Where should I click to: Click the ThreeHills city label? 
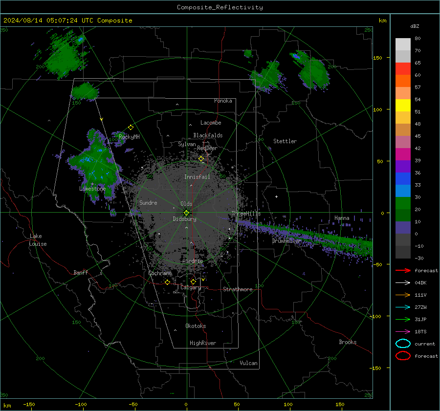pyautogui.click(x=246, y=214)
